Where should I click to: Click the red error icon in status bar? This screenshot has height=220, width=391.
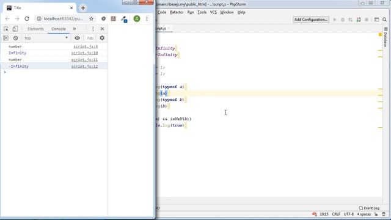[x=315, y=215]
